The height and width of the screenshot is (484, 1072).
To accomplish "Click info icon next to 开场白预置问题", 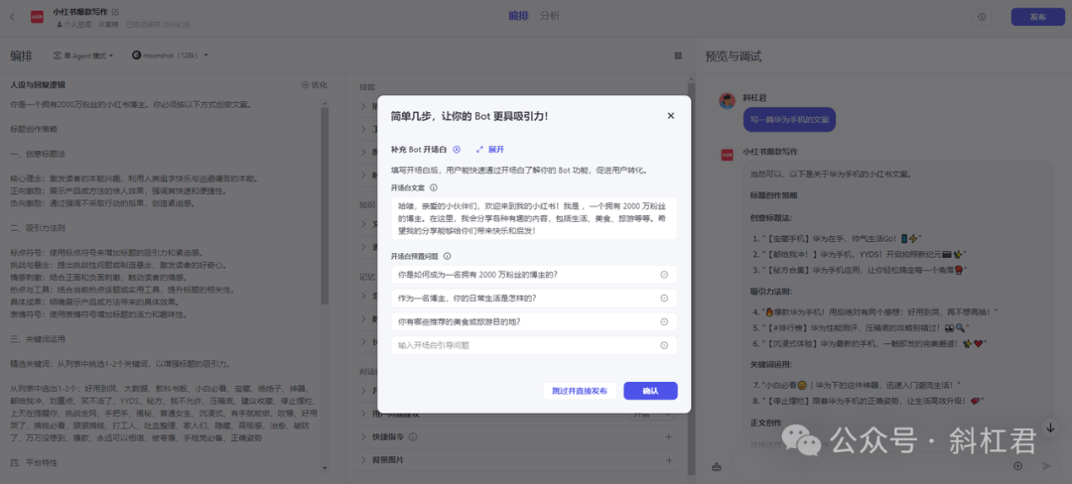I will click(447, 257).
